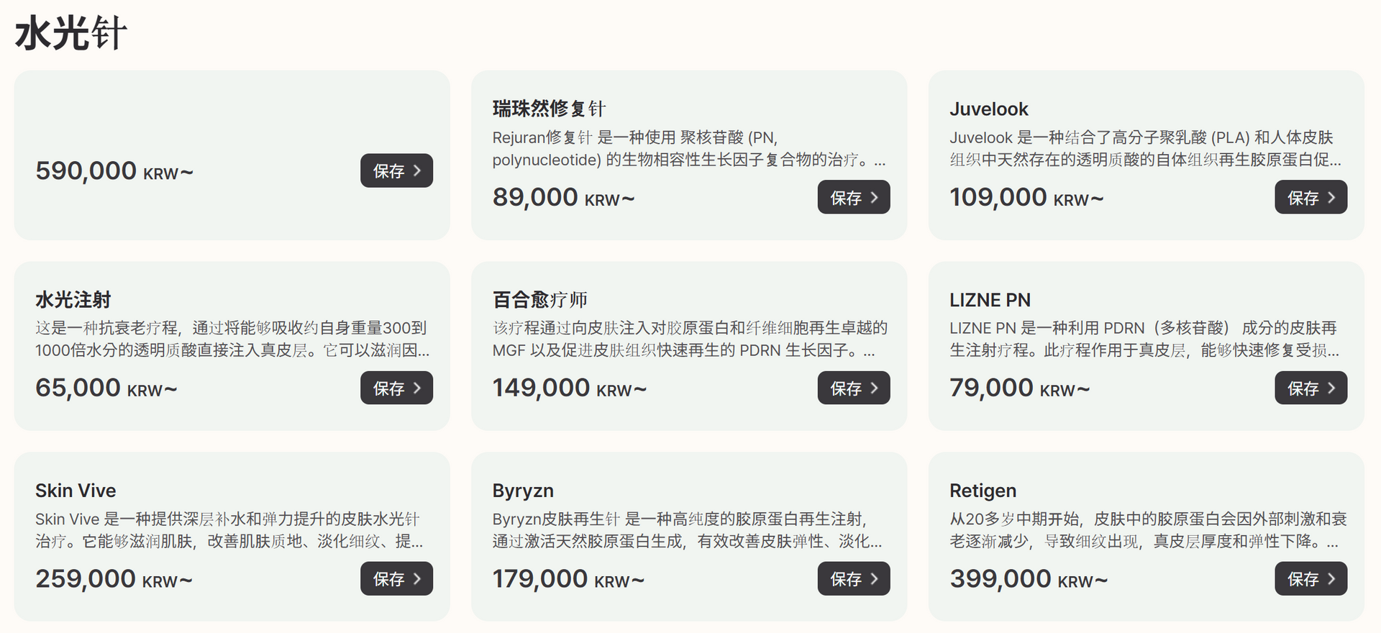The width and height of the screenshot is (1381, 633).
Task: Click 保存 on Skin Vive card
Action: (x=396, y=579)
